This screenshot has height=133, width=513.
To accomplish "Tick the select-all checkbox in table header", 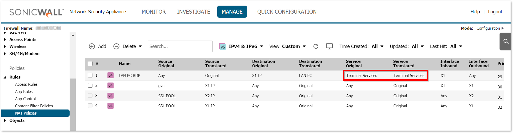I will click(90, 64).
